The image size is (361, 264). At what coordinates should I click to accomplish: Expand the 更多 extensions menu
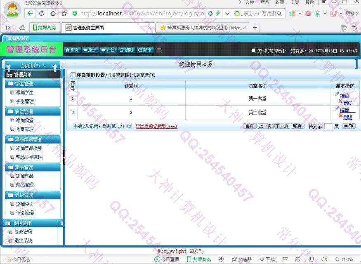coord(352,13)
